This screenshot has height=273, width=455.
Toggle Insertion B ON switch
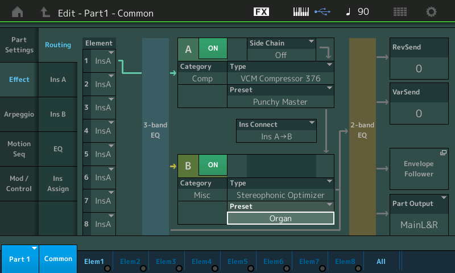213,165
